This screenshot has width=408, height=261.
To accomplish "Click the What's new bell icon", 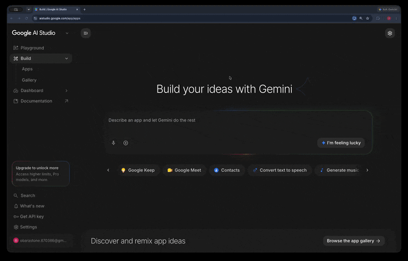I will (x=16, y=206).
